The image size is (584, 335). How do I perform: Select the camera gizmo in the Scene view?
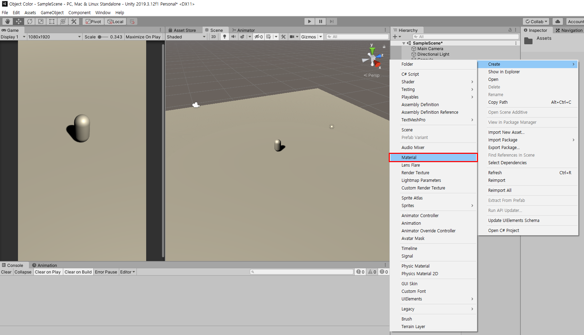[196, 105]
